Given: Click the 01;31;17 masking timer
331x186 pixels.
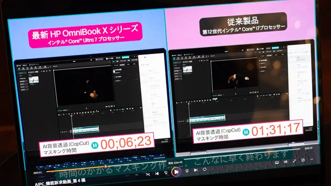Looking at the screenshot, I should [x=276, y=130].
